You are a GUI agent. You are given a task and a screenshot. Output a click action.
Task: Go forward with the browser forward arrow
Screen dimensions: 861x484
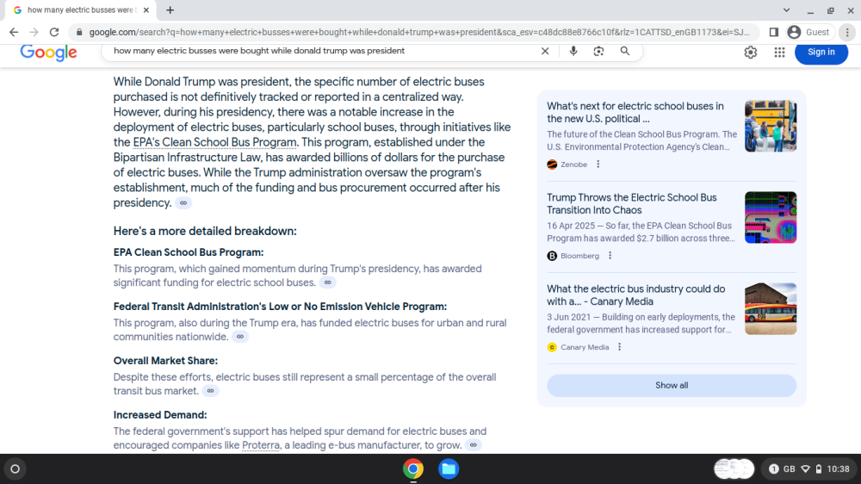(34, 33)
